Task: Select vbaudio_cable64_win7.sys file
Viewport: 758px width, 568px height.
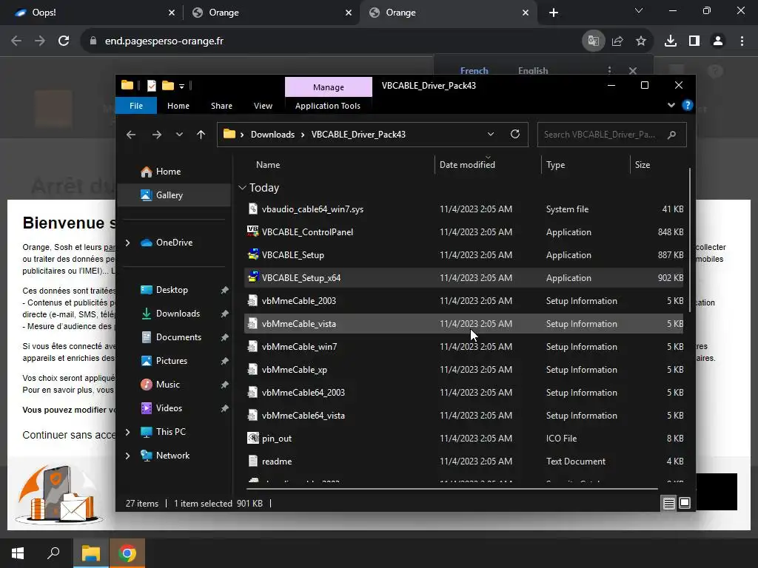Action: (x=463, y=209)
